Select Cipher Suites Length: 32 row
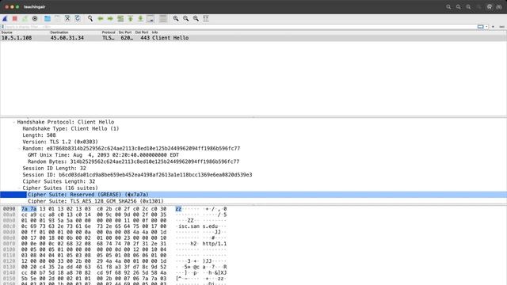Screen dimensions: 507x285 (253, 181)
